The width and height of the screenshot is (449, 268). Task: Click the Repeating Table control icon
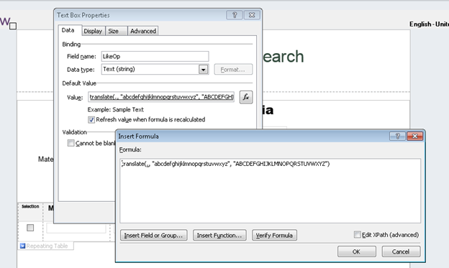(22, 246)
